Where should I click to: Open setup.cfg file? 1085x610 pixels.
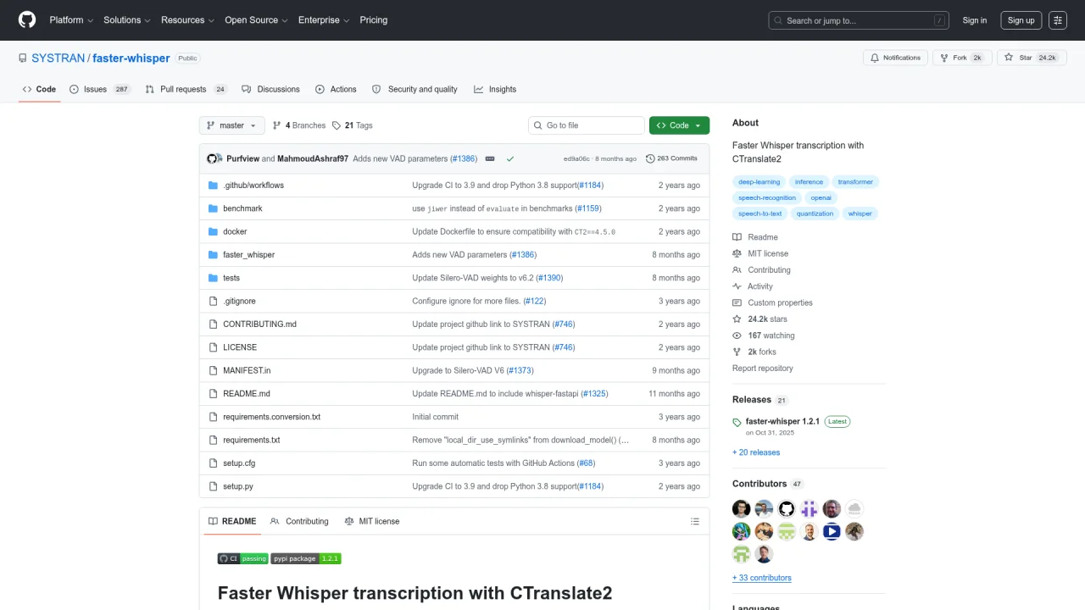coord(239,463)
